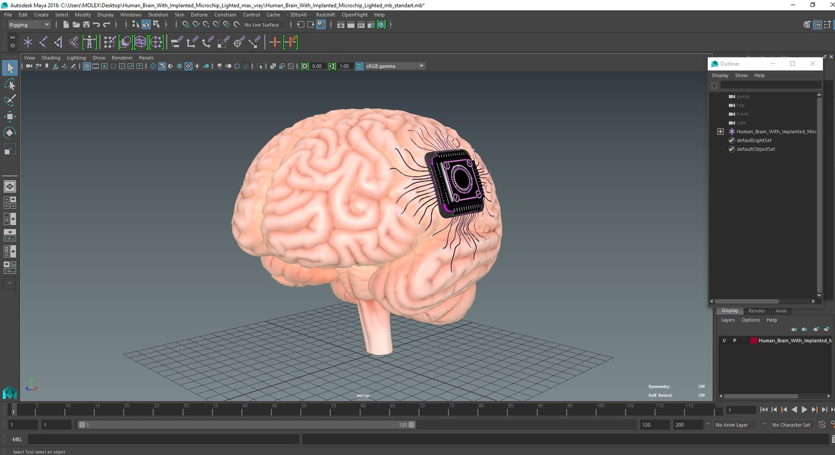This screenshot has width=835, height=455.
Task: Activate the Move tool
Action: 10,116
